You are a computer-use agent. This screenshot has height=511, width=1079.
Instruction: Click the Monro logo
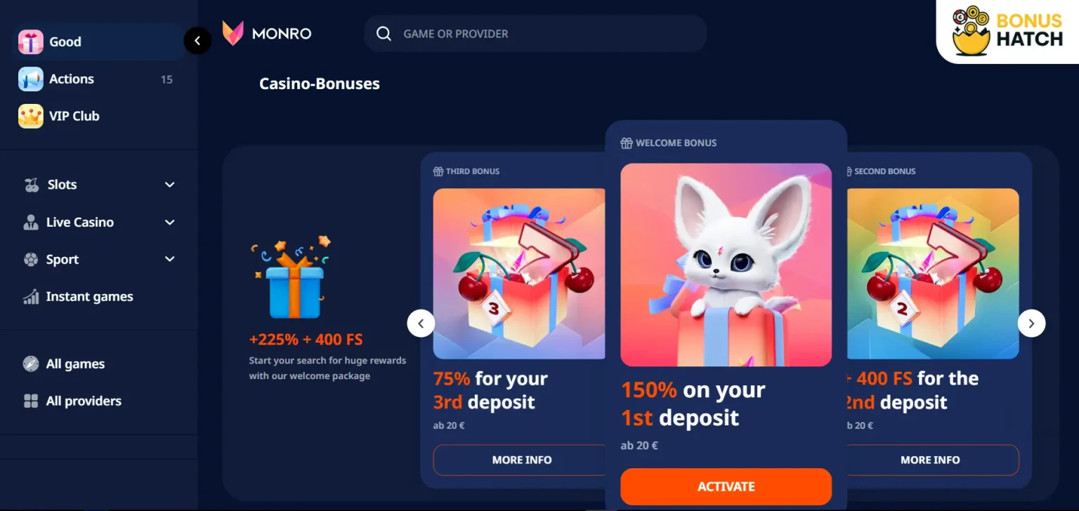coord(267,34)
